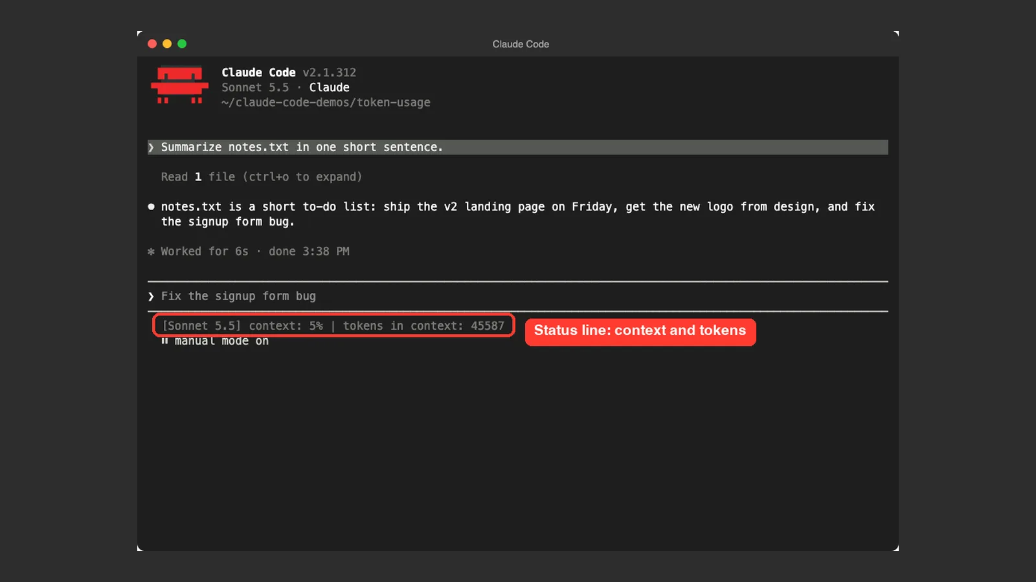Click the chevron prompt icon before 'Fix the signup'
Viewport: 1036px width, 582px height.
pos(151,296)
